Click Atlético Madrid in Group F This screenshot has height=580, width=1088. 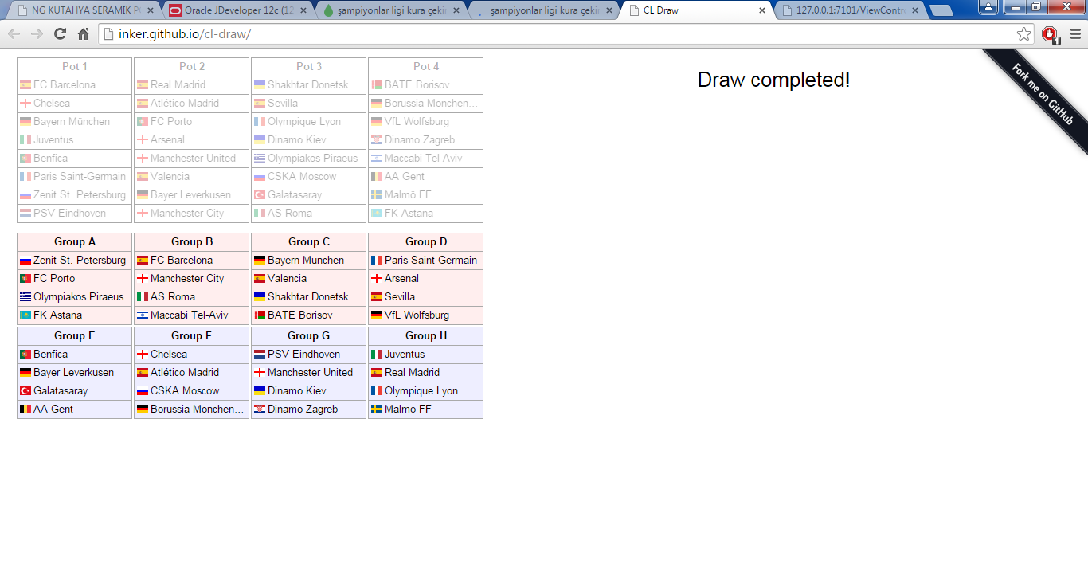point(192,373)
